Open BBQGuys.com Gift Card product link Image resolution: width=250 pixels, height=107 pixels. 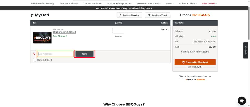[64, 32]
